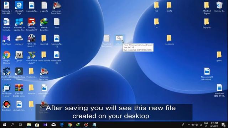228x128 pixels.
Task: Open Task View from the taskbar
Action: coord(20,125)
